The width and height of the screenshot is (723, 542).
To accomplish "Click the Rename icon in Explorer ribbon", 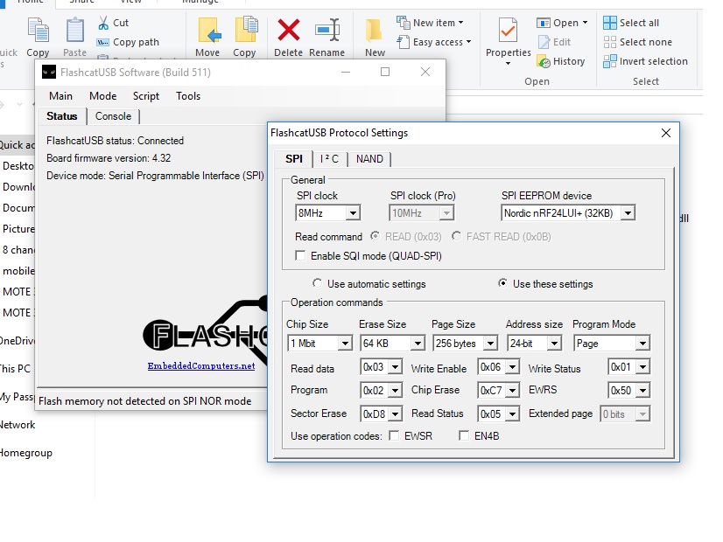I will (327, 31).
